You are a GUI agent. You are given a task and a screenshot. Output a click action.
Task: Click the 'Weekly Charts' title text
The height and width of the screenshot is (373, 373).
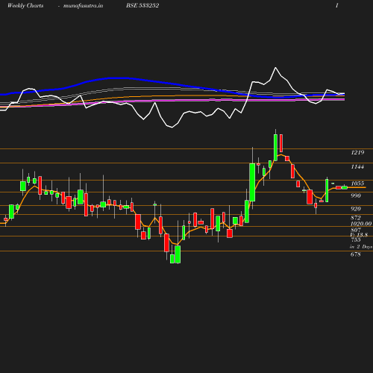(x=25, y=6)
